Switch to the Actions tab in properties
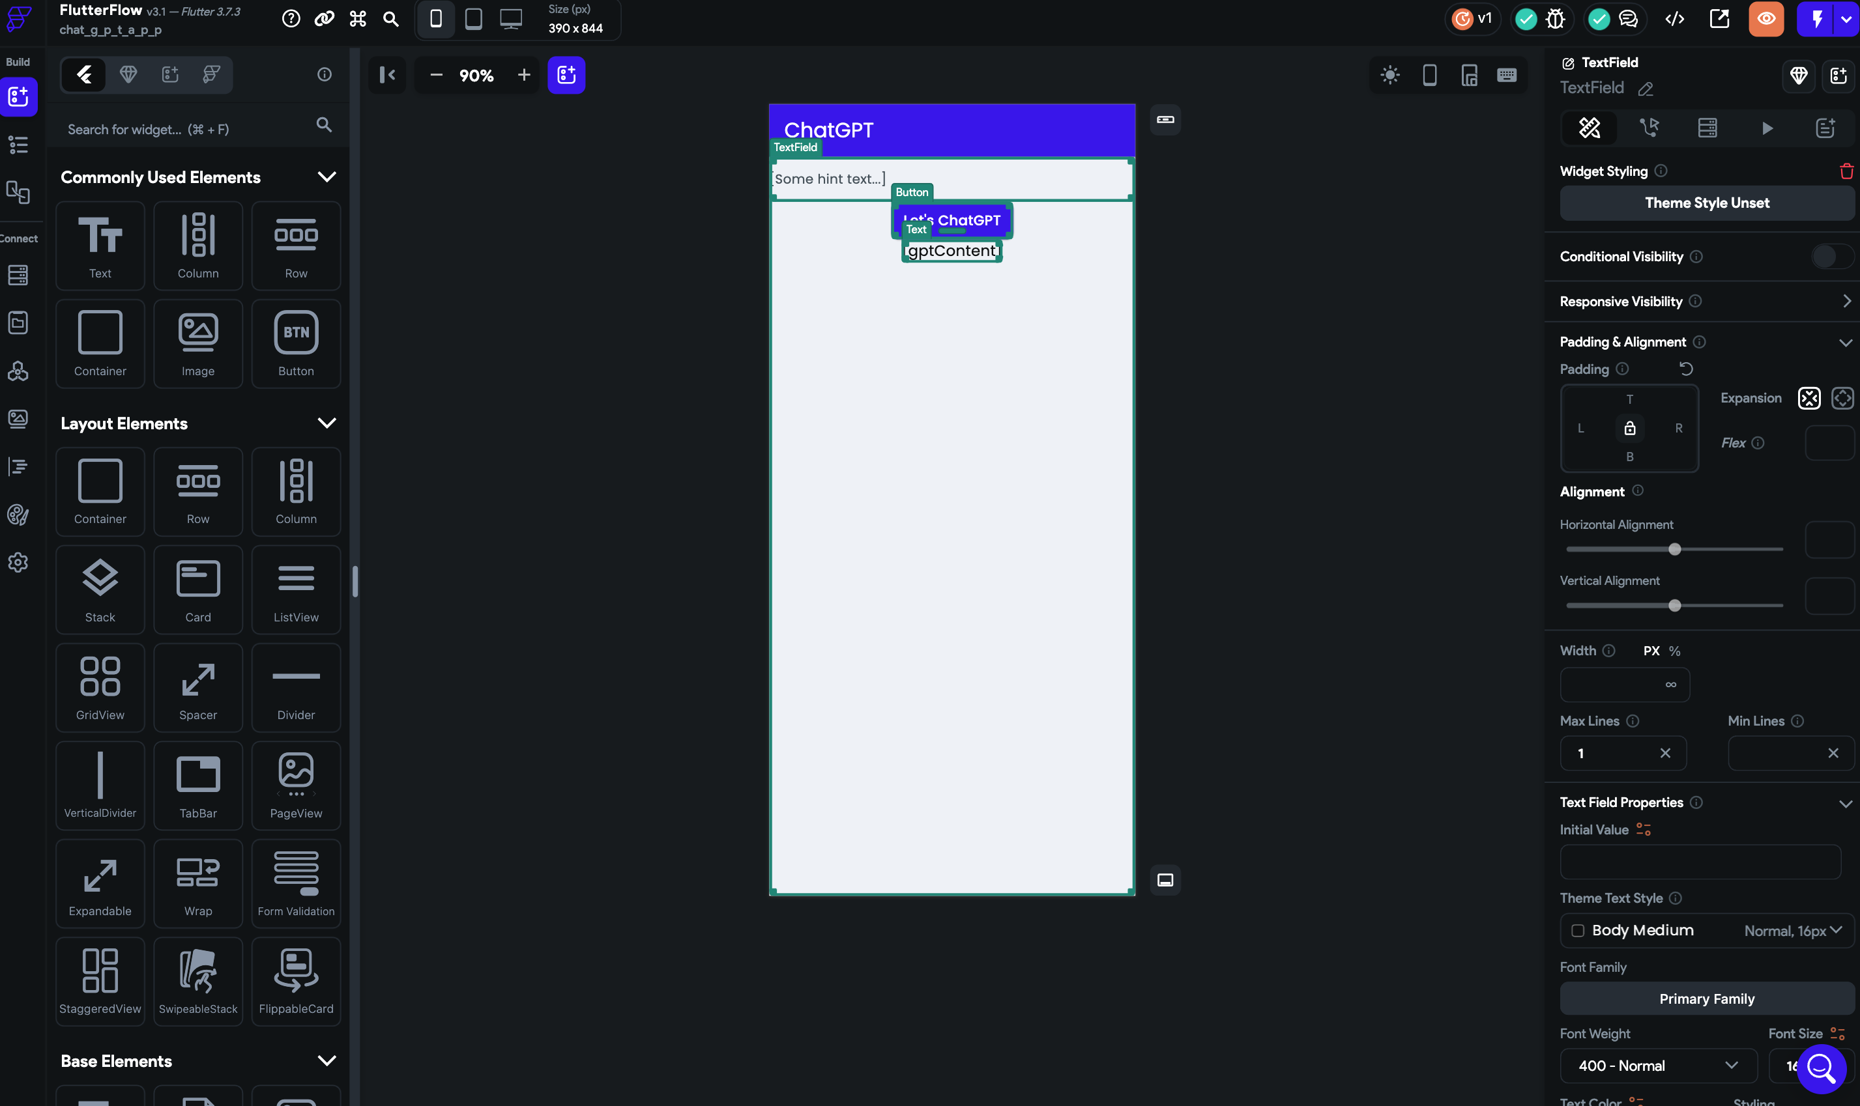The image size is (1860, 1106). coord(1649,128)
